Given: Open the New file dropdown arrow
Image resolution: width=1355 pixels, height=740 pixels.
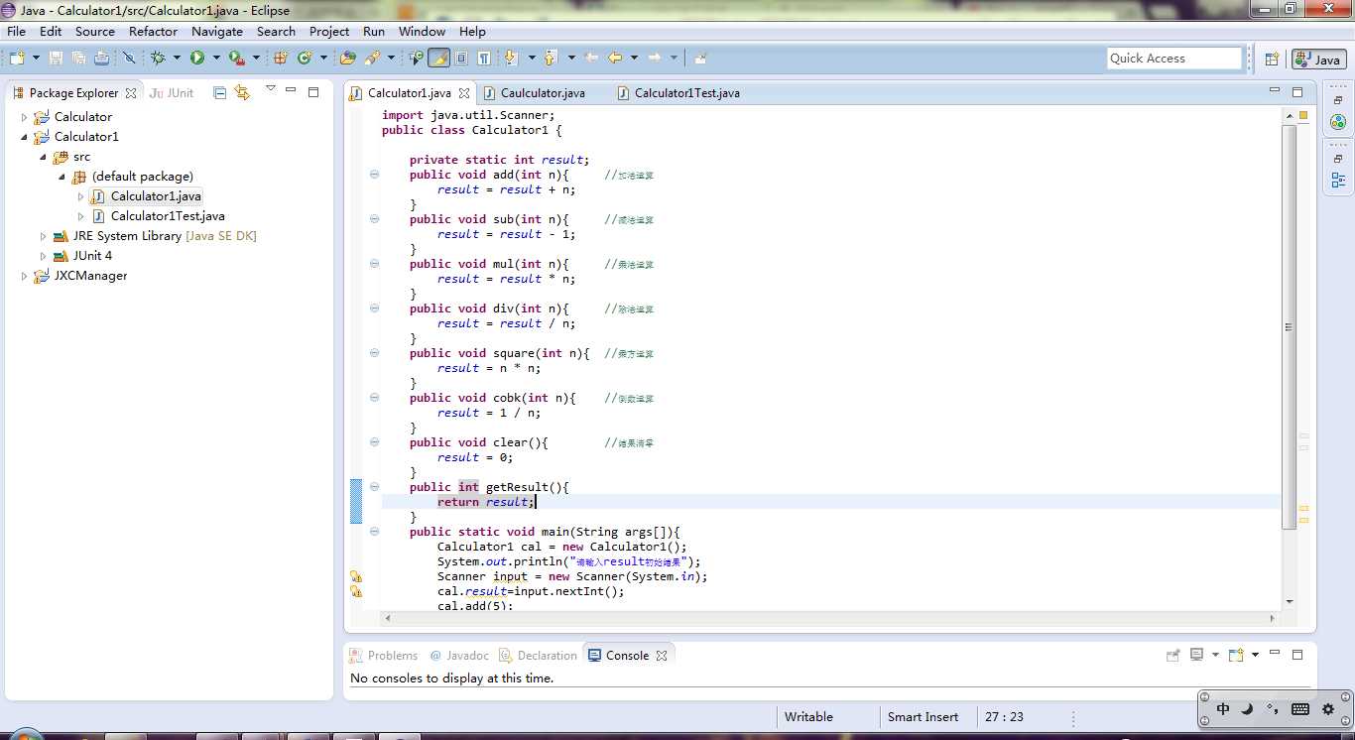Looking at the screenshot, I should [35, 58].
